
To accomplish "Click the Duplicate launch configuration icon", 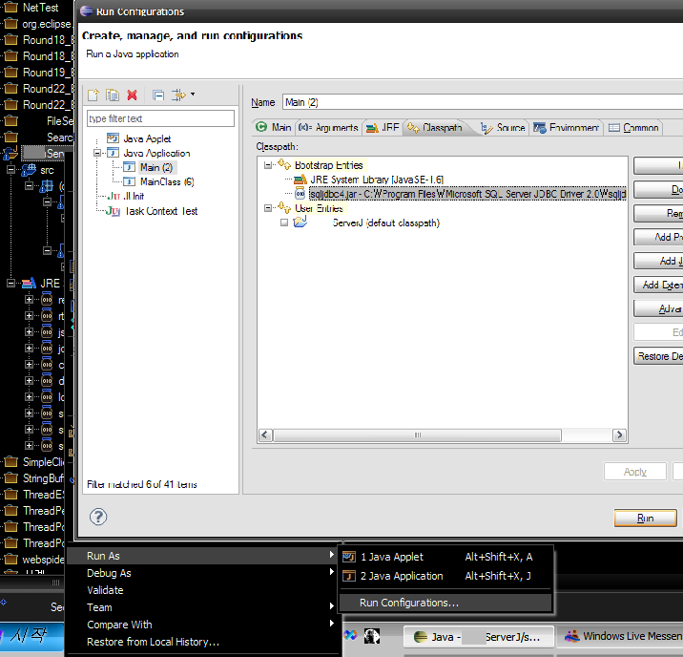I will point(113,95).
